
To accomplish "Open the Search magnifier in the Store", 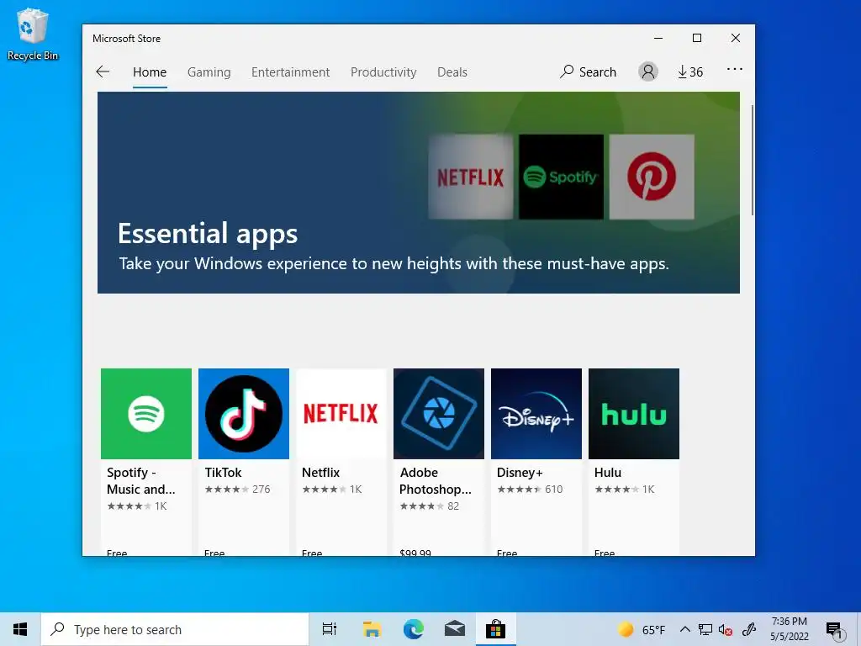I will (588, 72).
